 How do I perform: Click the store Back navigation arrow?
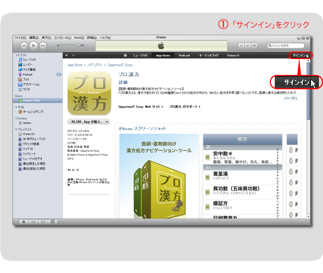(x=67, y=55)
